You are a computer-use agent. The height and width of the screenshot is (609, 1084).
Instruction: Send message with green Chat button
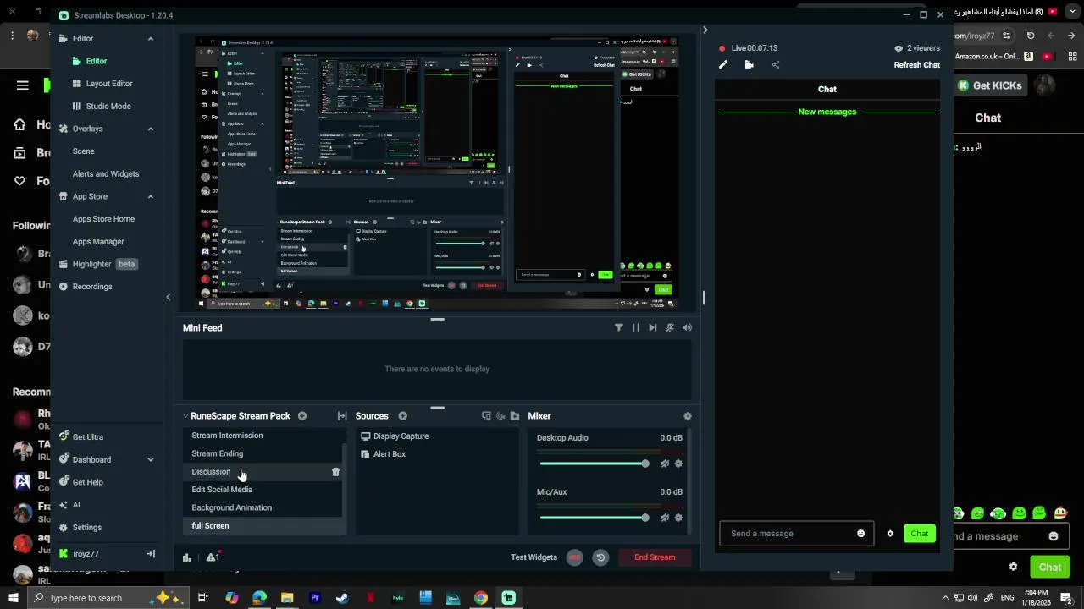pos(920,534)
